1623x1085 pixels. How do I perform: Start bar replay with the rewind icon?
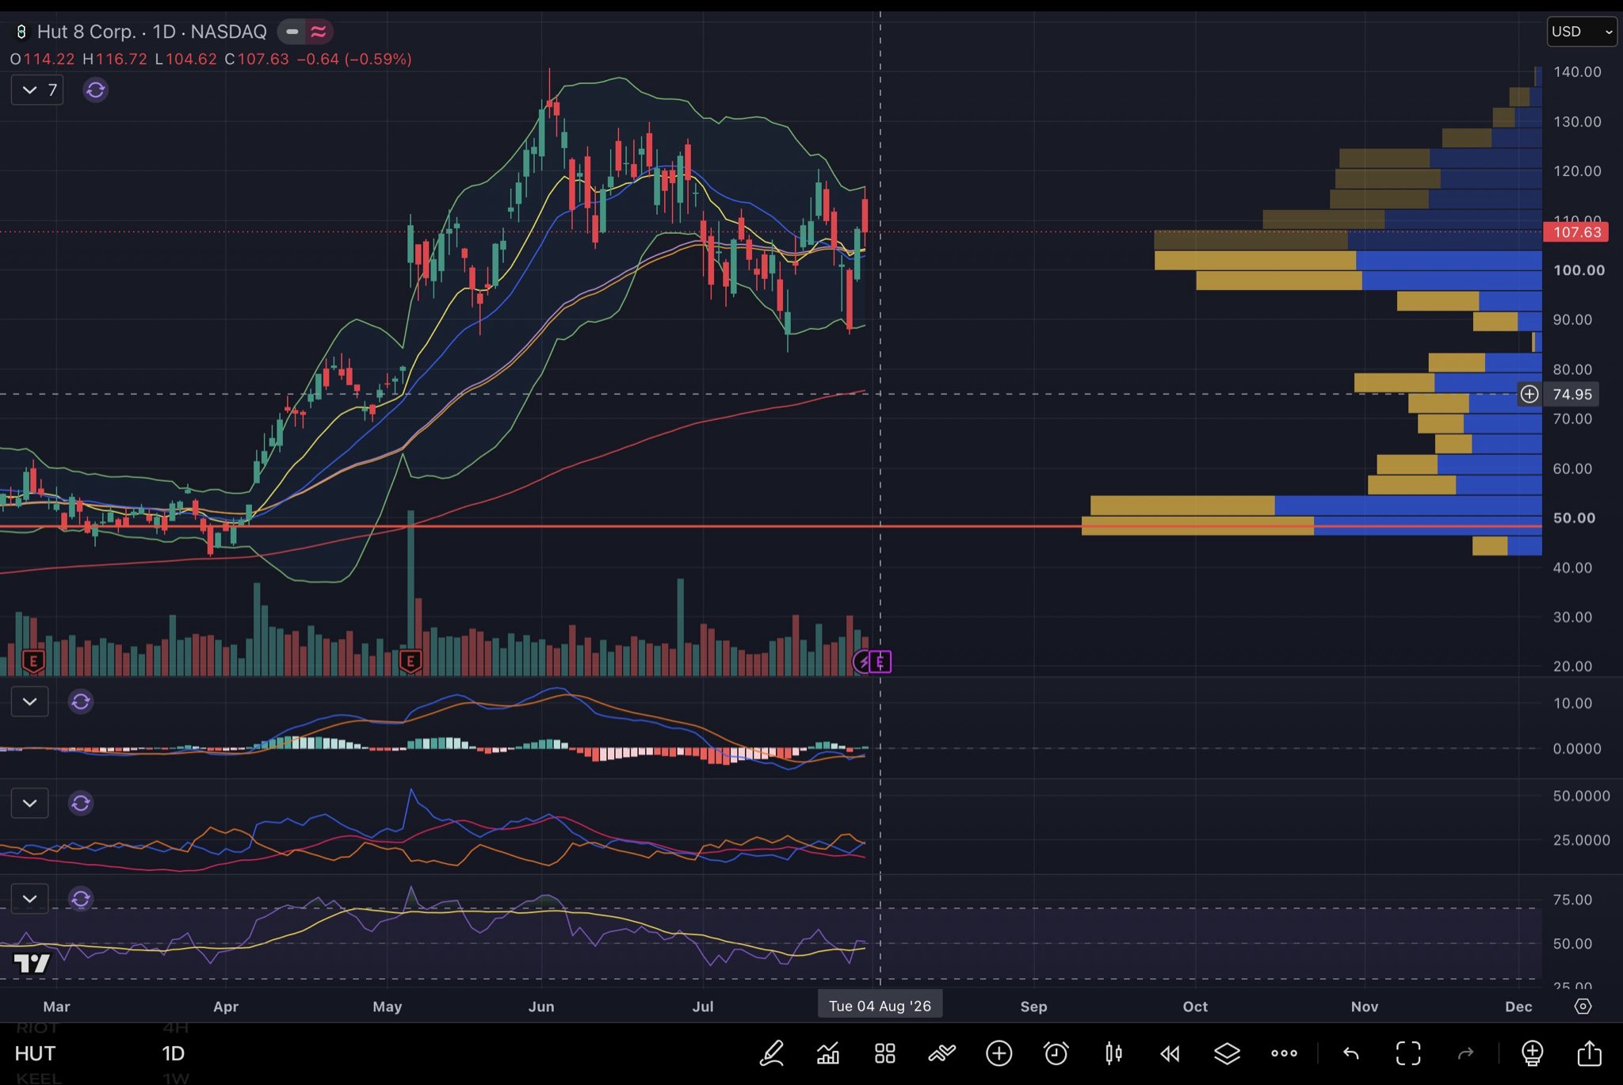click(1170, 1053)
